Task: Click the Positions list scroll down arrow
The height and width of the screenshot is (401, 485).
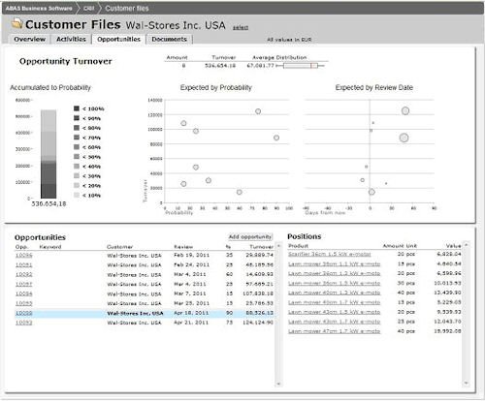Action: 466,383
